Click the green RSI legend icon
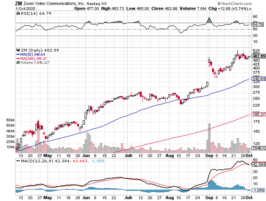 (18, 13)
